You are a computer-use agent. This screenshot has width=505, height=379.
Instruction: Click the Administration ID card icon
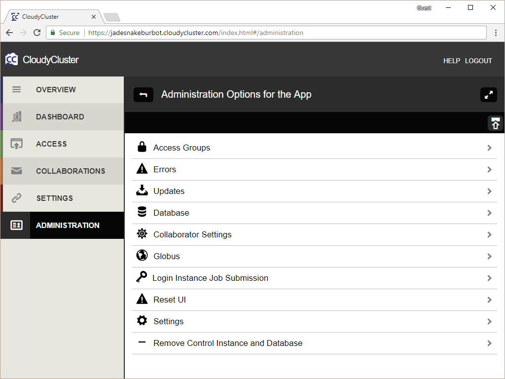click(x=16, y=225)
